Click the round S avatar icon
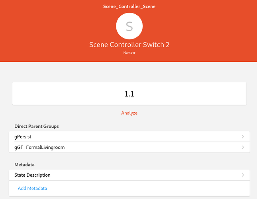The height and width of the screenshot is (199, 257). tap(129, 26)
